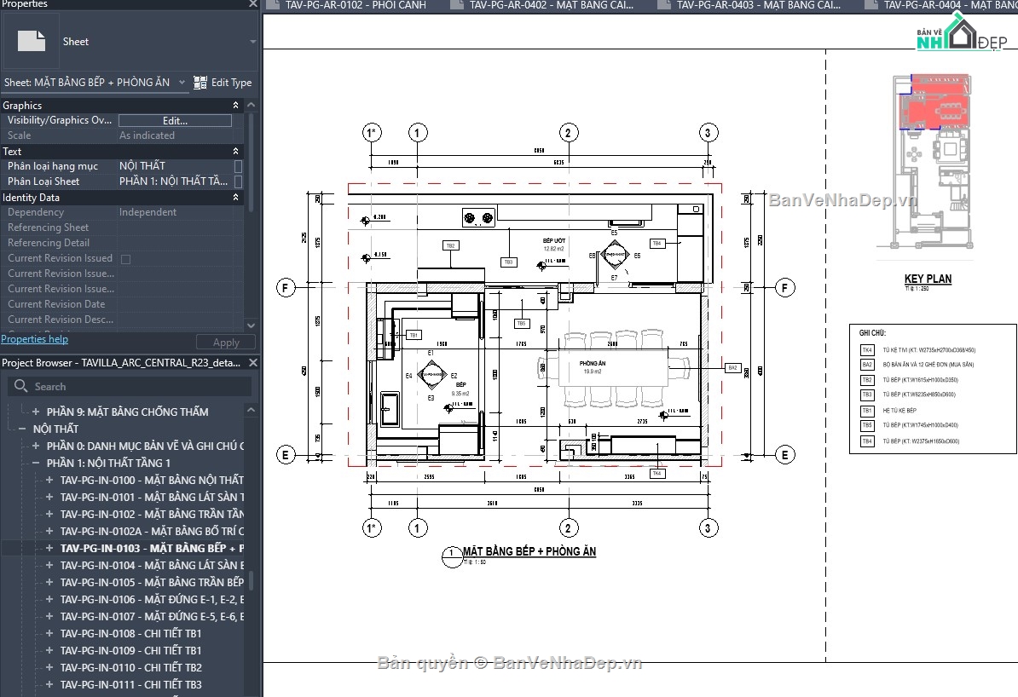Screen dimensions: 1018x697
Task: Click the KEY PLAN thumbnail view
Action: point(932,162)
